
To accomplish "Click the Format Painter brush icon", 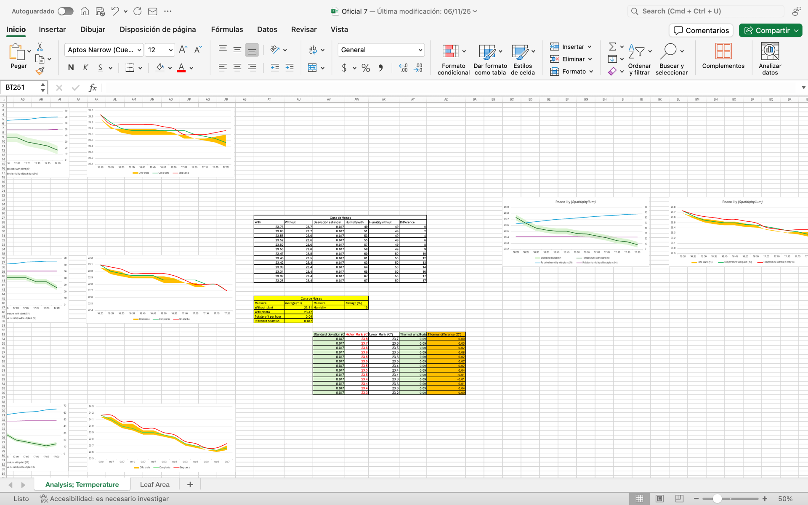I will click(x=40, y=71).
